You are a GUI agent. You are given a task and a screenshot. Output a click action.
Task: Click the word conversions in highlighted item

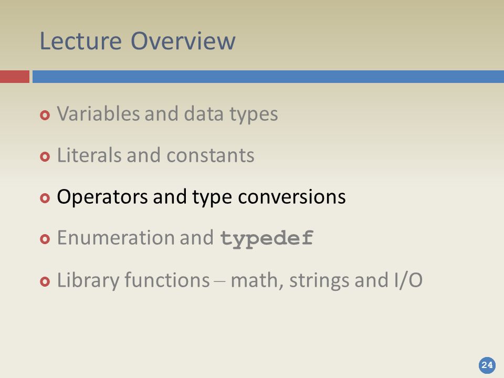click(x=292, y=197)
